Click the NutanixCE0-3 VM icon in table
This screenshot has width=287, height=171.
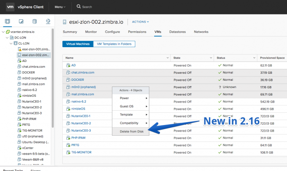coord(68,130)
